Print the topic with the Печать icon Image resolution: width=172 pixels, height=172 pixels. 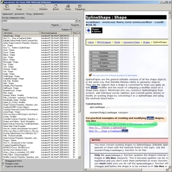[x=68, y=6]
